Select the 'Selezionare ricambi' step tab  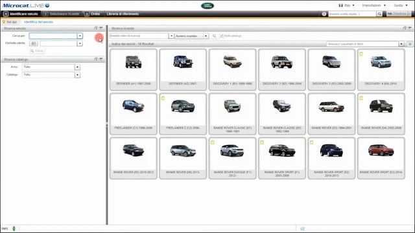pyautogui.click(x=62, y=14)
